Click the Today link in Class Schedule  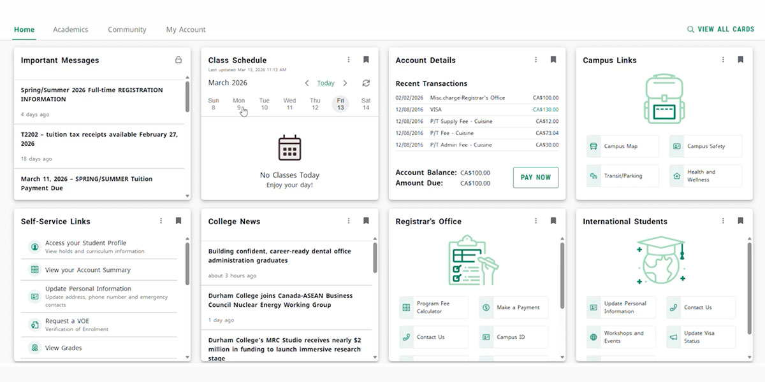(326, 83)
